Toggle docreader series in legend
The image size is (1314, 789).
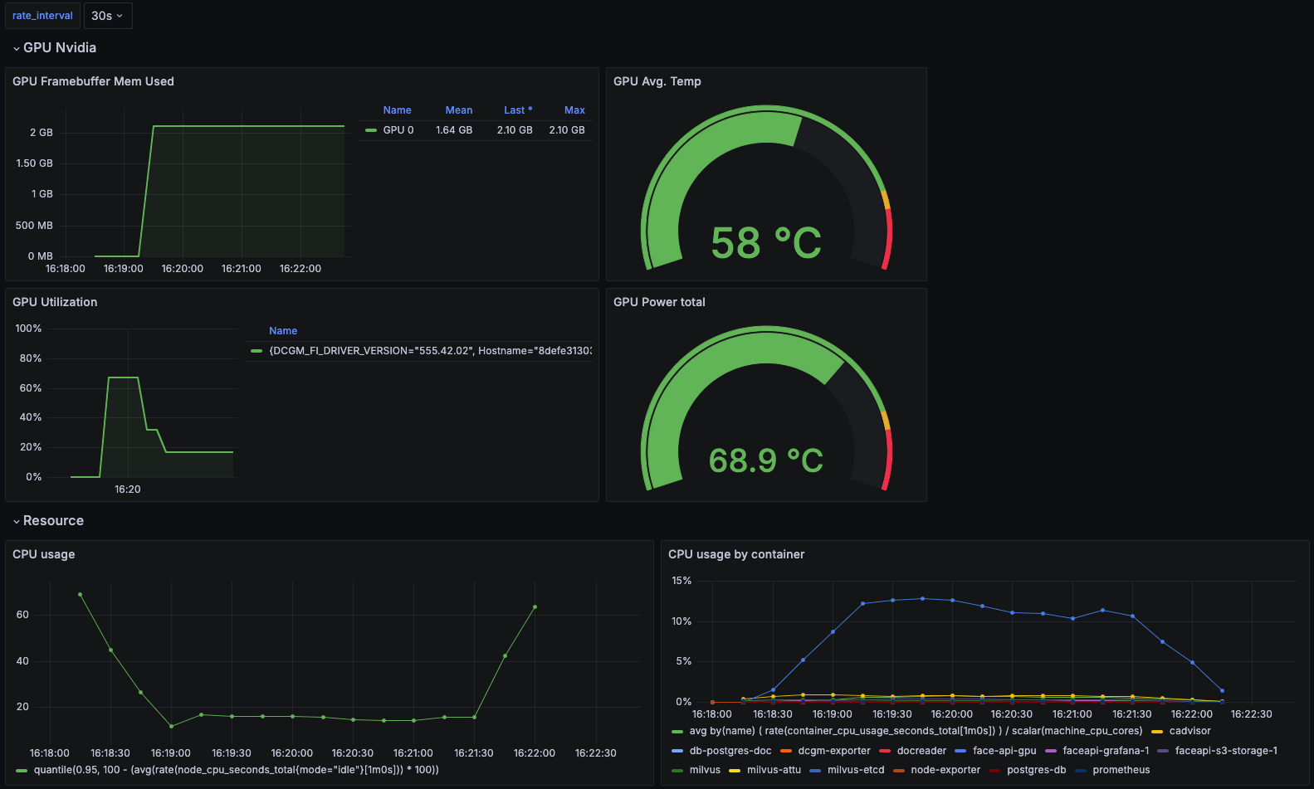point(921,751)
